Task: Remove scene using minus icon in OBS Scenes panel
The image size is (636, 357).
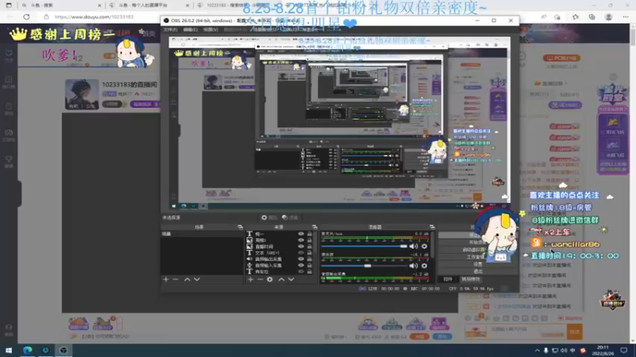Action: pos(175,279)
